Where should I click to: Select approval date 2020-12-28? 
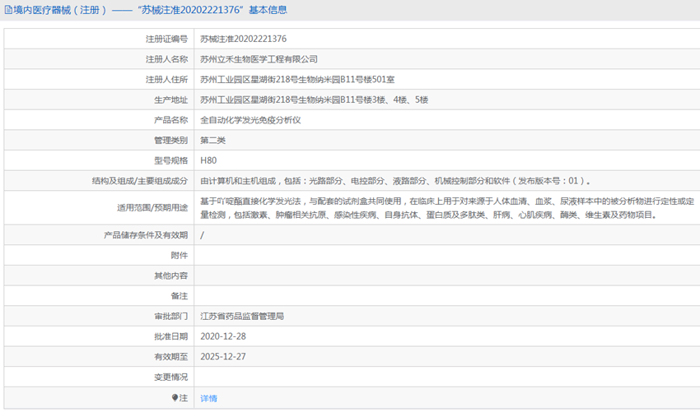223,336
